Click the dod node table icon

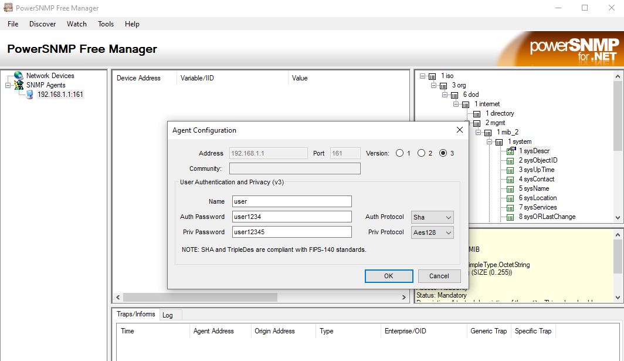(x=455, y=95)
